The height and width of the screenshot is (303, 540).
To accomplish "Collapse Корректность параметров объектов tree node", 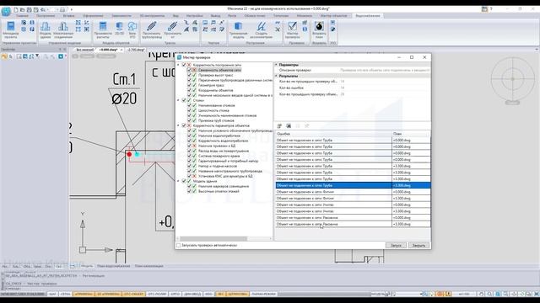I will [x=178, y=125].
